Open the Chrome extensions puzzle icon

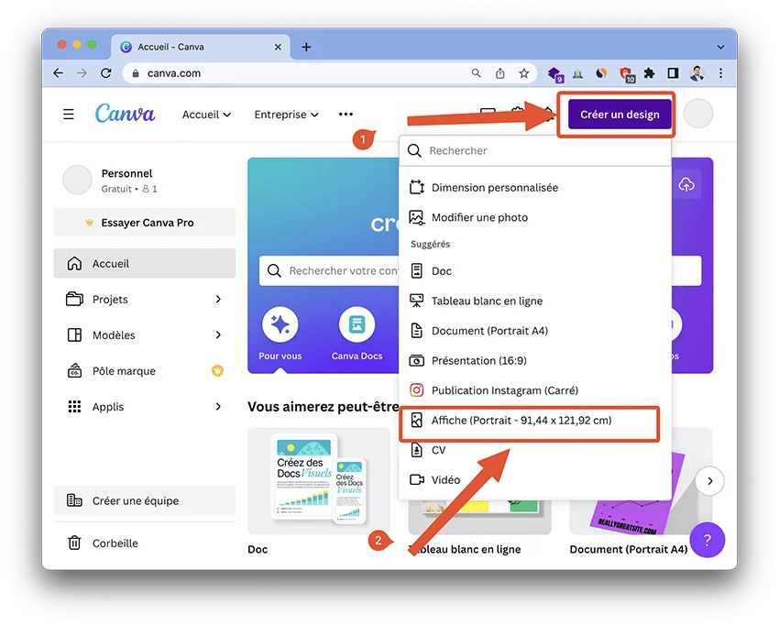[x=650, y=73]
